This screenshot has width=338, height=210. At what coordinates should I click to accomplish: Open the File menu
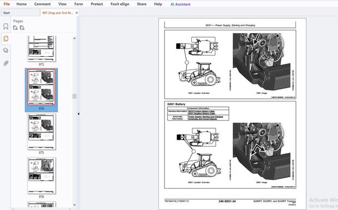[7, 4]
